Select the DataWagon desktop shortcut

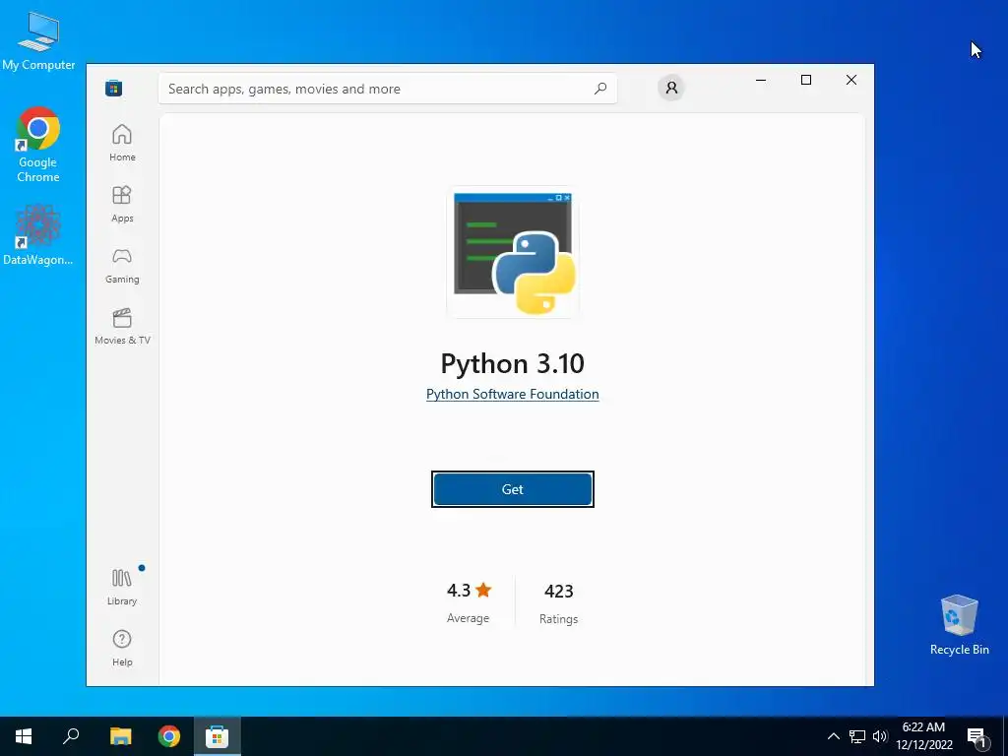38,235
